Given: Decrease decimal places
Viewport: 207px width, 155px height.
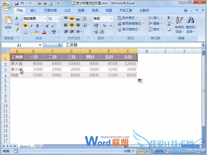Looking at the screenshot, I should click(x=102, y=32).
